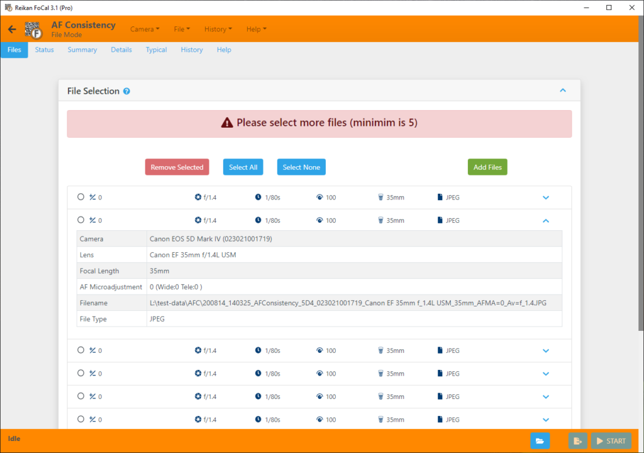644x453 pixels.
Task: Go back using the left arrow icon
Action: pyautogui.click(x=12, y=29)
